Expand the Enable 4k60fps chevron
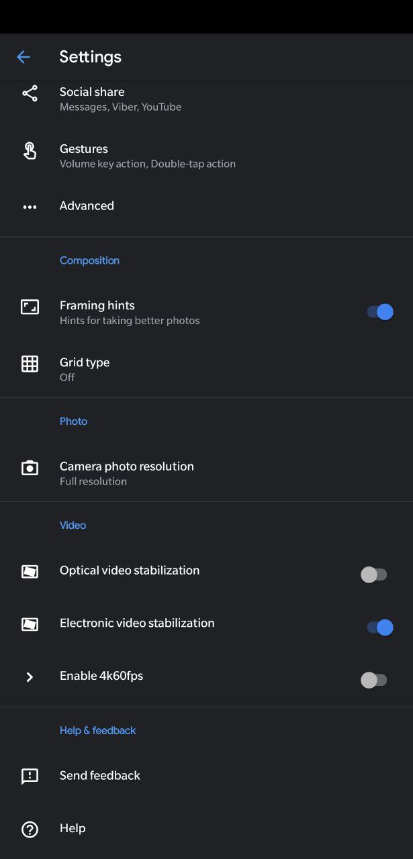This screenshot has height=859, width=413. 30,677
